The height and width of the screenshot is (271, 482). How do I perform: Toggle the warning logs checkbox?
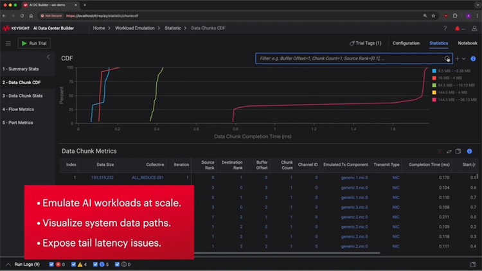pos(73,264)
